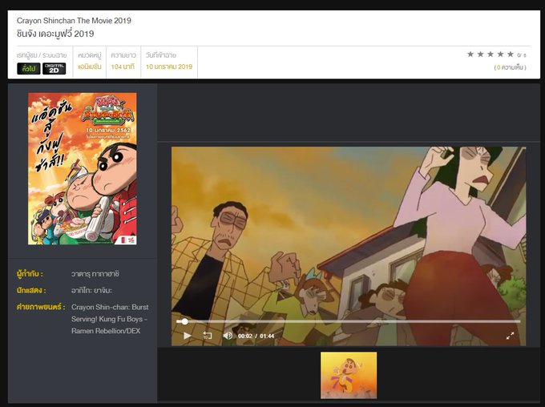Open the animation category link
This screenshot has height=407, width=545.
click(89, 66)
